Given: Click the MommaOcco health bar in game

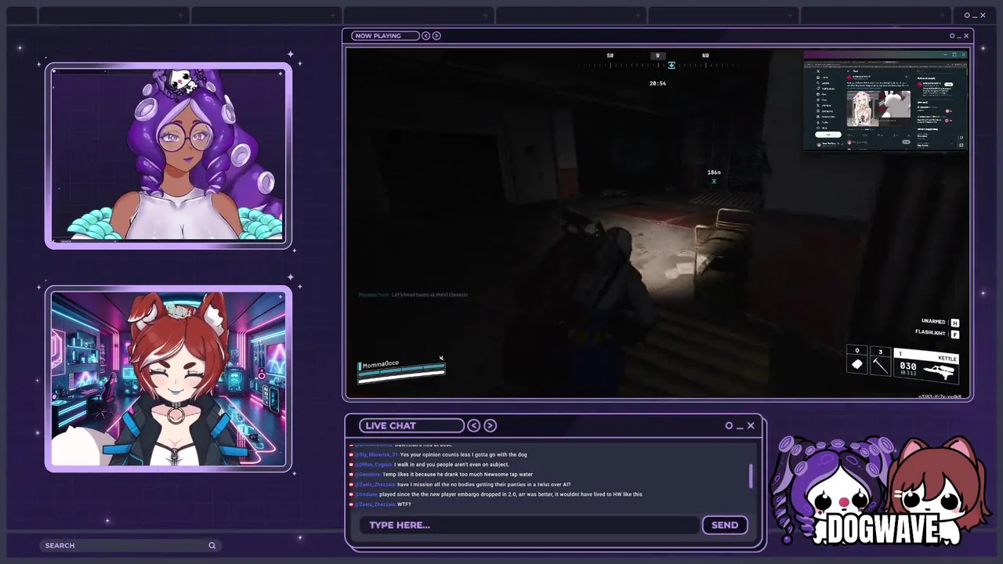Looking at the screenshot, I should [x=401, y=372].
